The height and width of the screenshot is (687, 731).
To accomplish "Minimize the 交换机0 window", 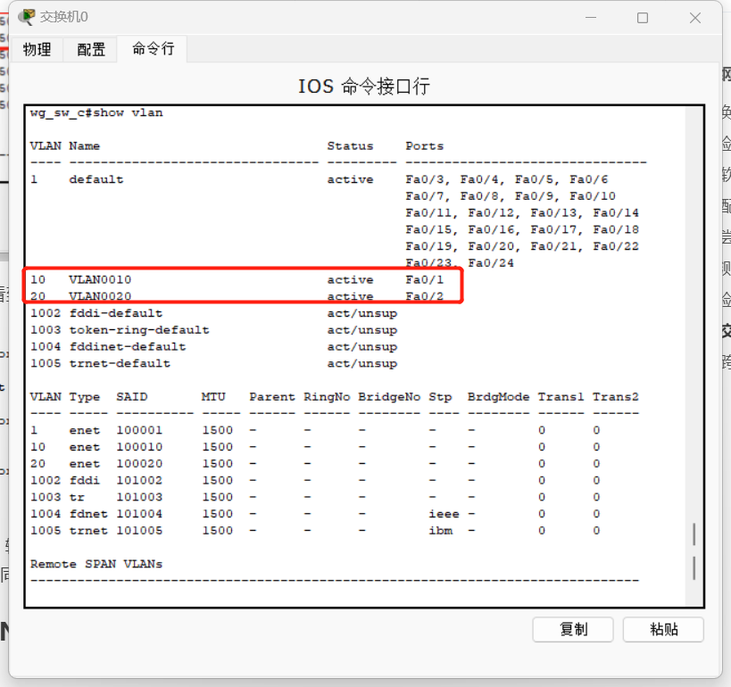I will 591,18.
